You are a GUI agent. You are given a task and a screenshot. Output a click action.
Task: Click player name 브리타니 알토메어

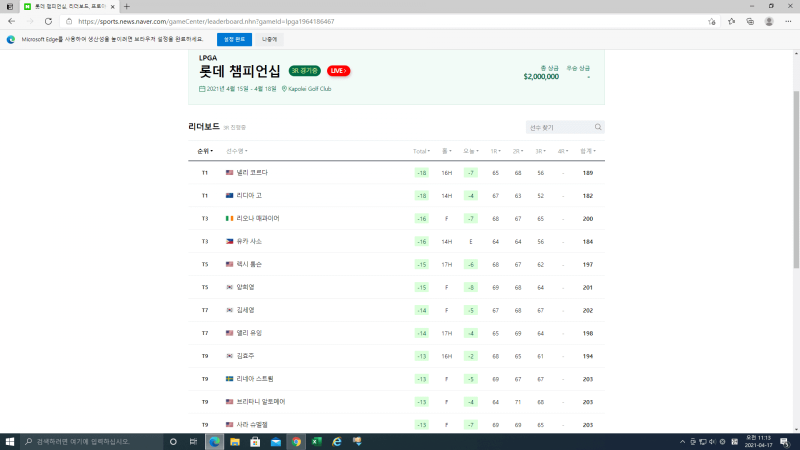[261, 401]
